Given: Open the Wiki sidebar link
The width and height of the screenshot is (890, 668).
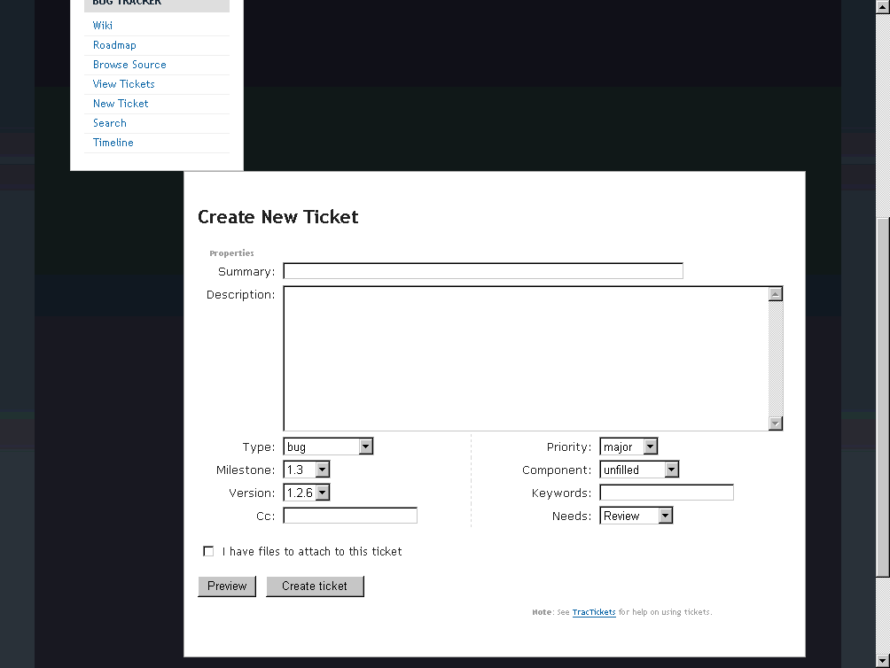Looking at the screenshot, I should point(103,26).
